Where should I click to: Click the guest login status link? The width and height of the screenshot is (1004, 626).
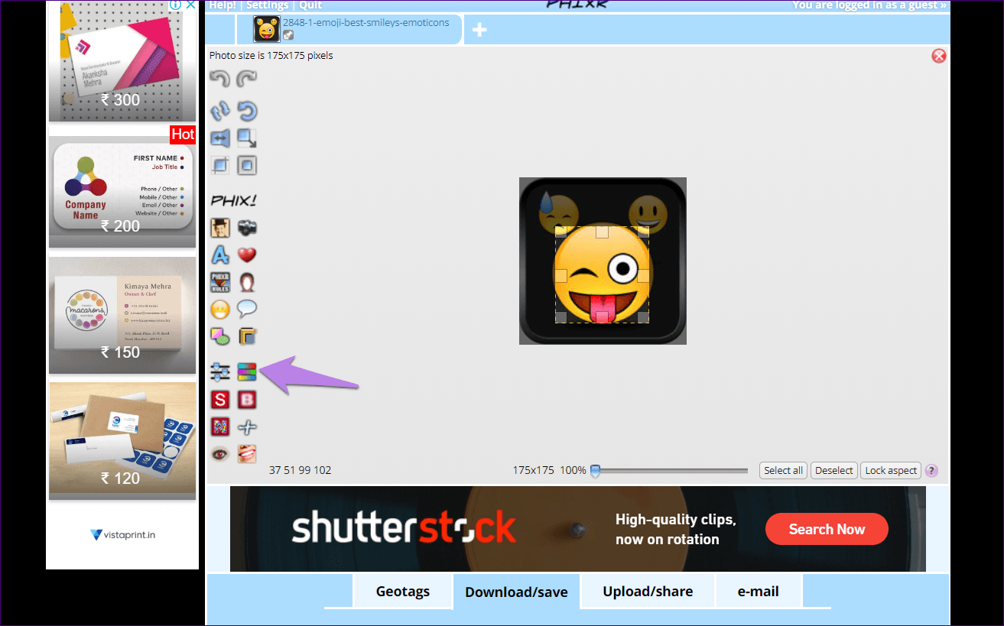point(869,5)
